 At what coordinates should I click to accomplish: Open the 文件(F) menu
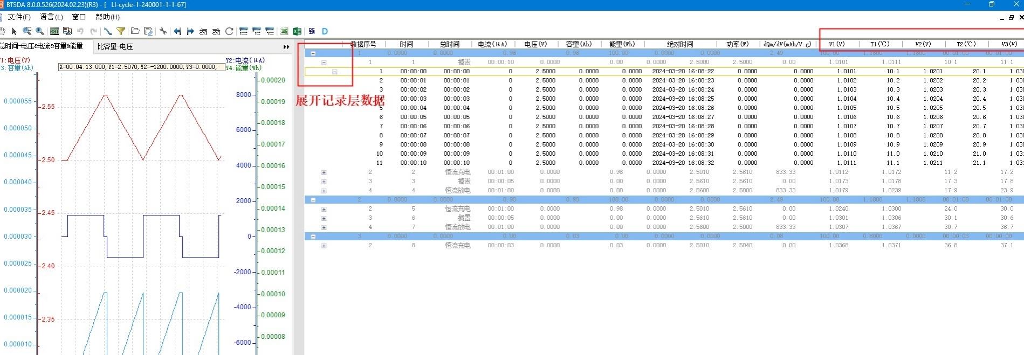pos(19,17)
